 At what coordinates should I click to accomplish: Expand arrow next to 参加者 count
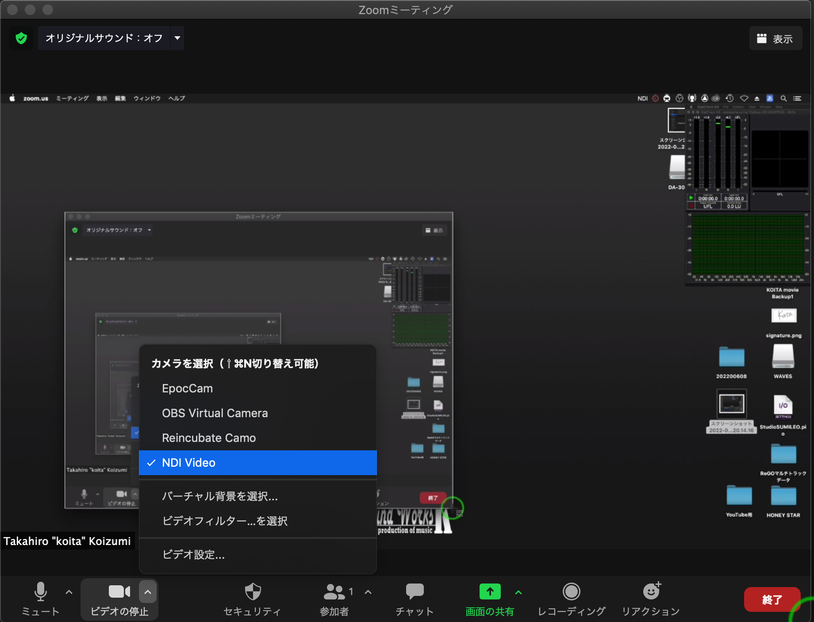[x=368, y=592]
